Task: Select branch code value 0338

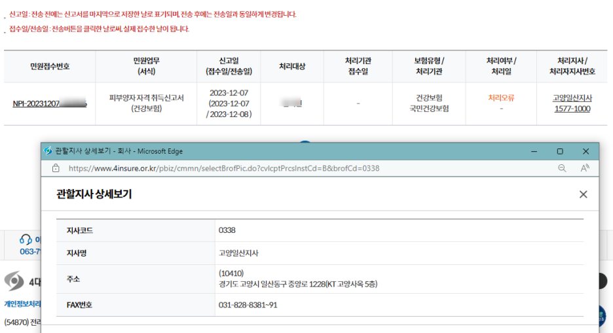Action: click(227, 230)
